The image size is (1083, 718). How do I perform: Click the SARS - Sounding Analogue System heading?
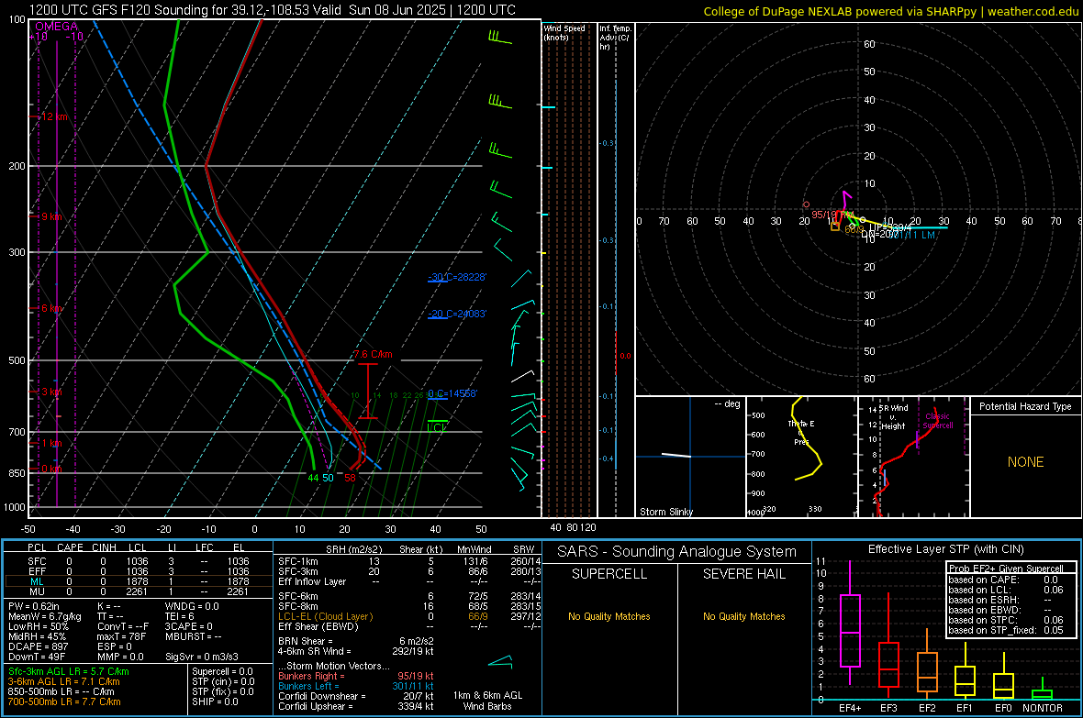coord(676,552)
